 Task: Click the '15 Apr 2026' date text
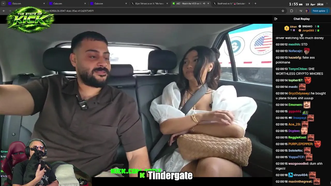coord(314,4)
